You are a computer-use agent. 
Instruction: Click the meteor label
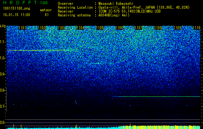tap(46, 10)
